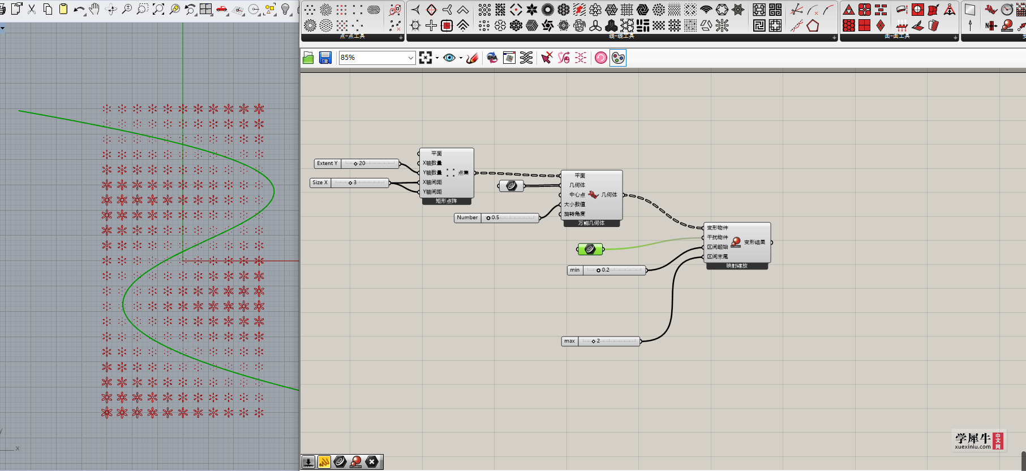Click the red pentagon tool icon
1026x471 pixels.
click(813, 25)
